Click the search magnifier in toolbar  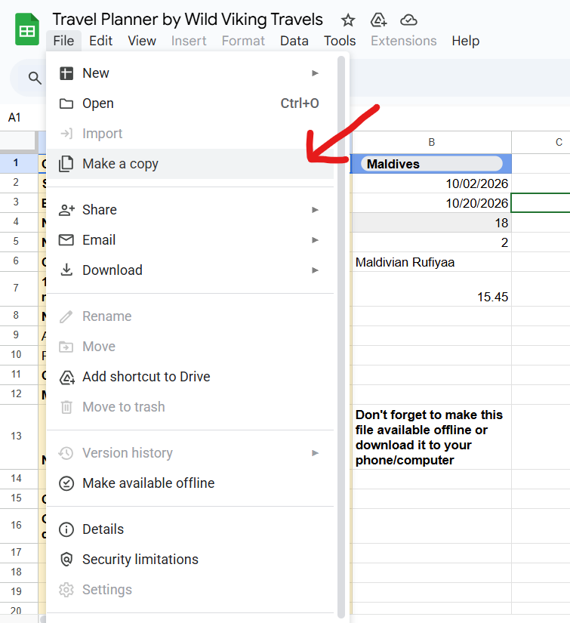click(35, 78)
